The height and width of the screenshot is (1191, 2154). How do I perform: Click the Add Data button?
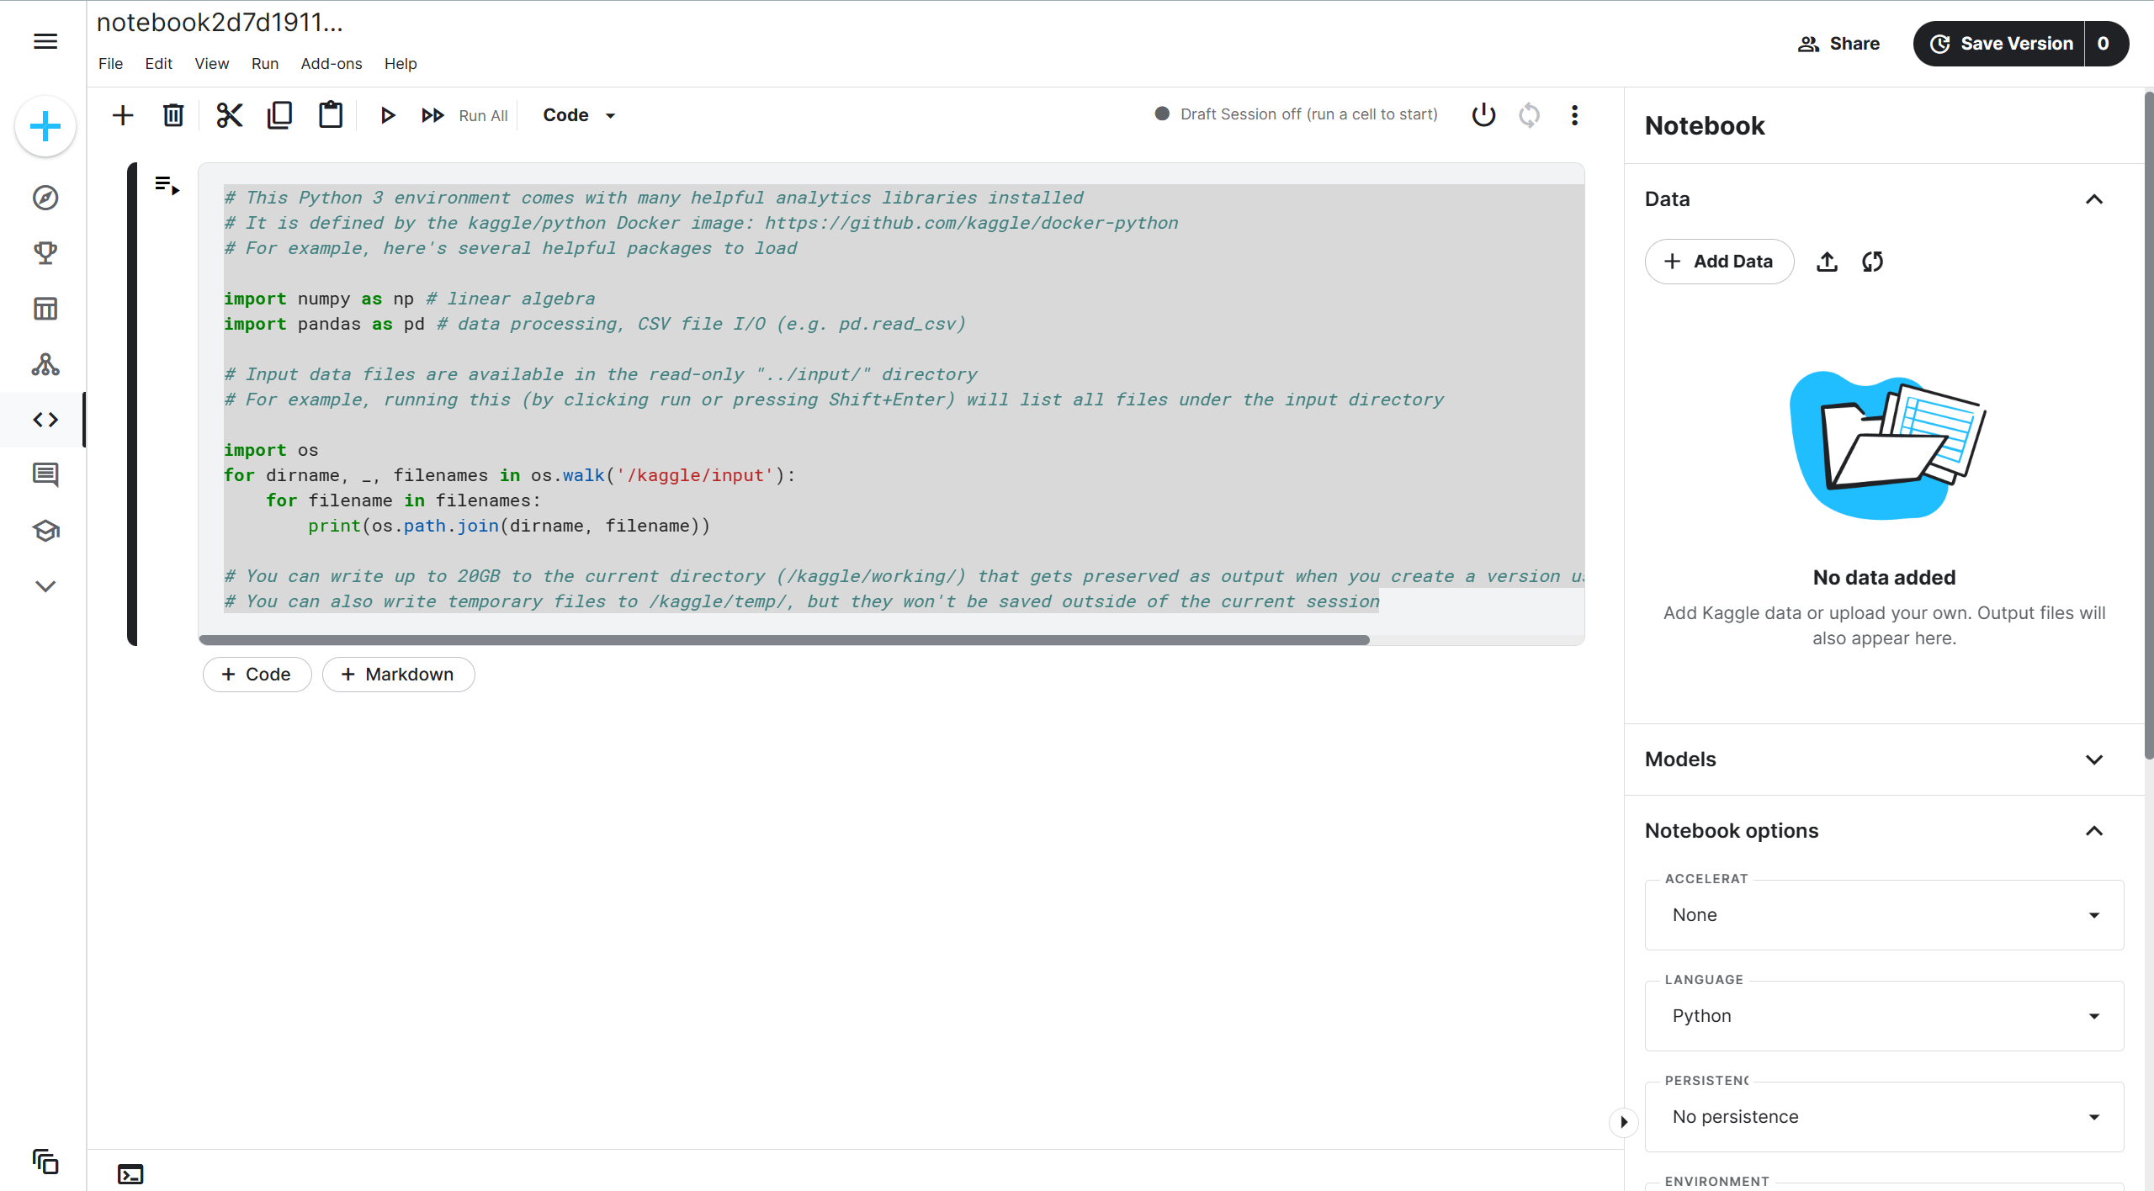click(x=1719, y=262)
